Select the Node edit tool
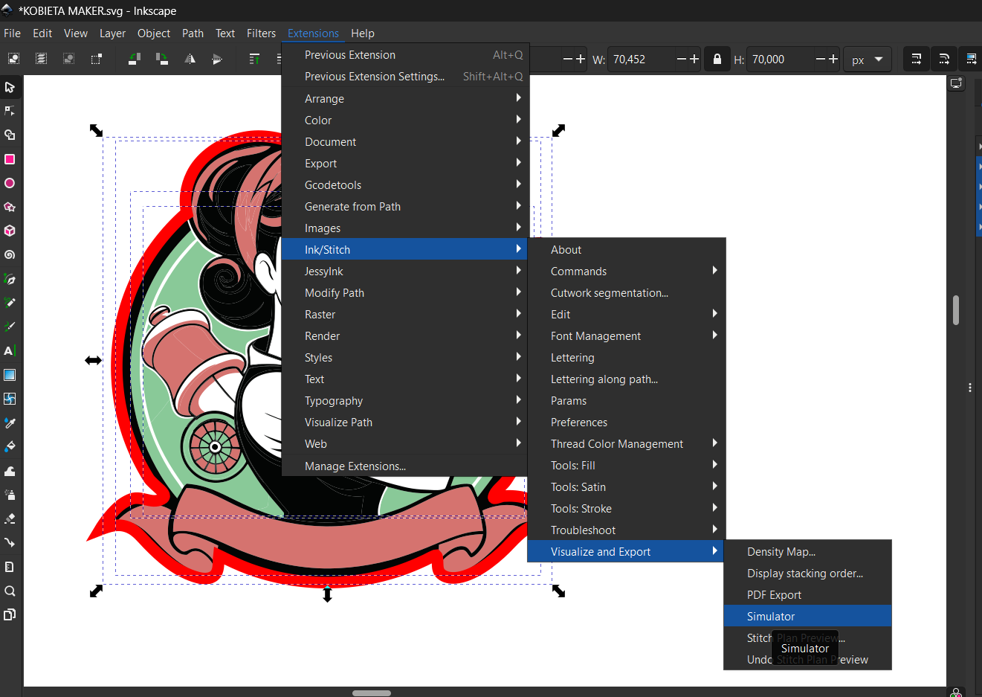The image size is (982, 697). [10, 111]
